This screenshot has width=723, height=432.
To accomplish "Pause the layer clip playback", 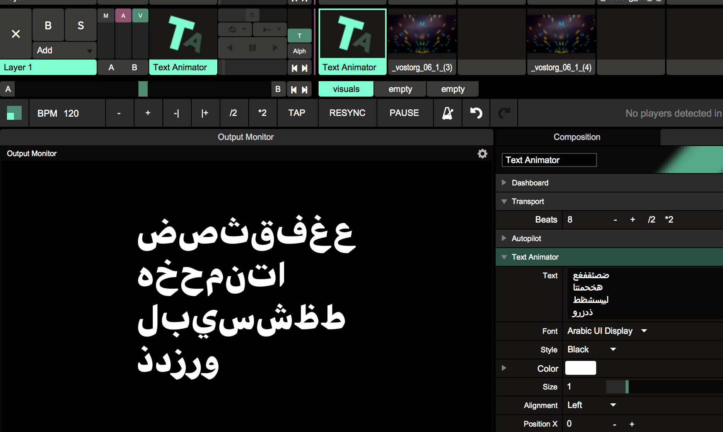I will [252, 48].
